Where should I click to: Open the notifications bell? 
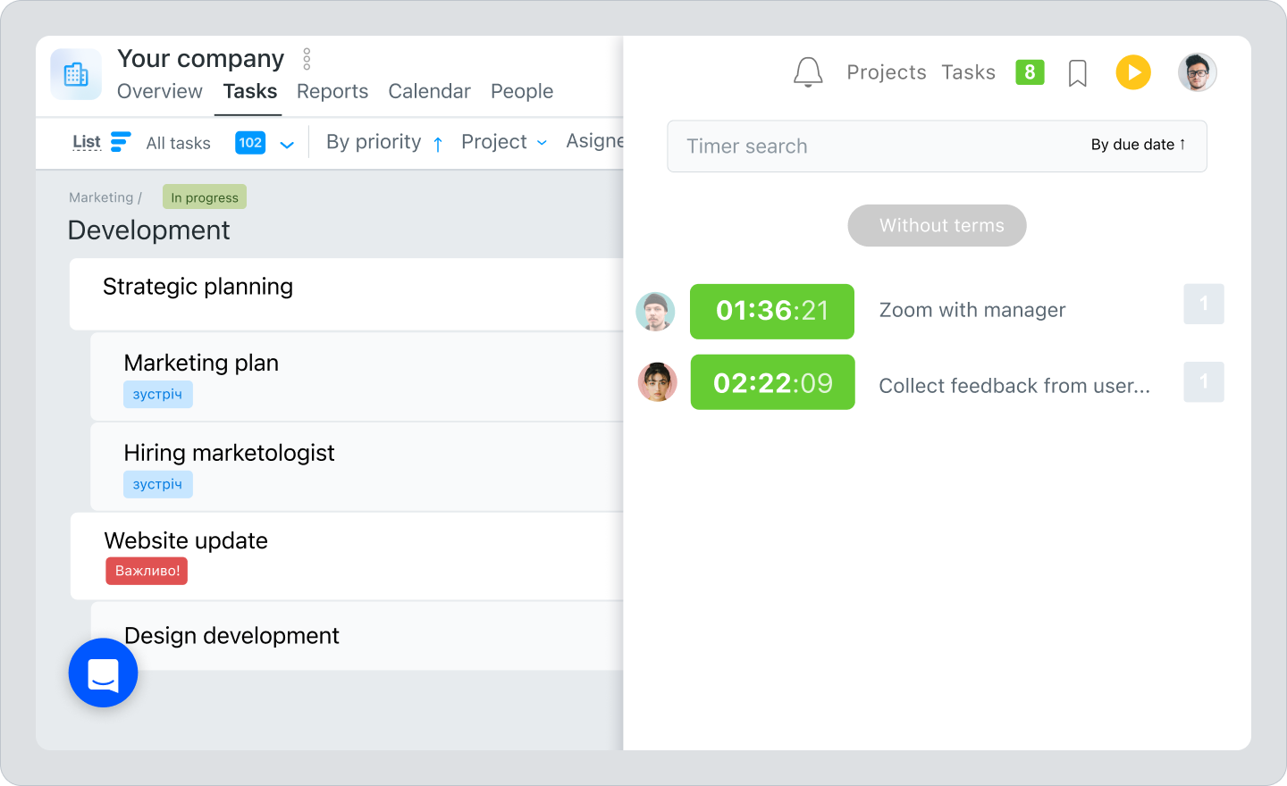pyautogui.click(x=807, y=71)
